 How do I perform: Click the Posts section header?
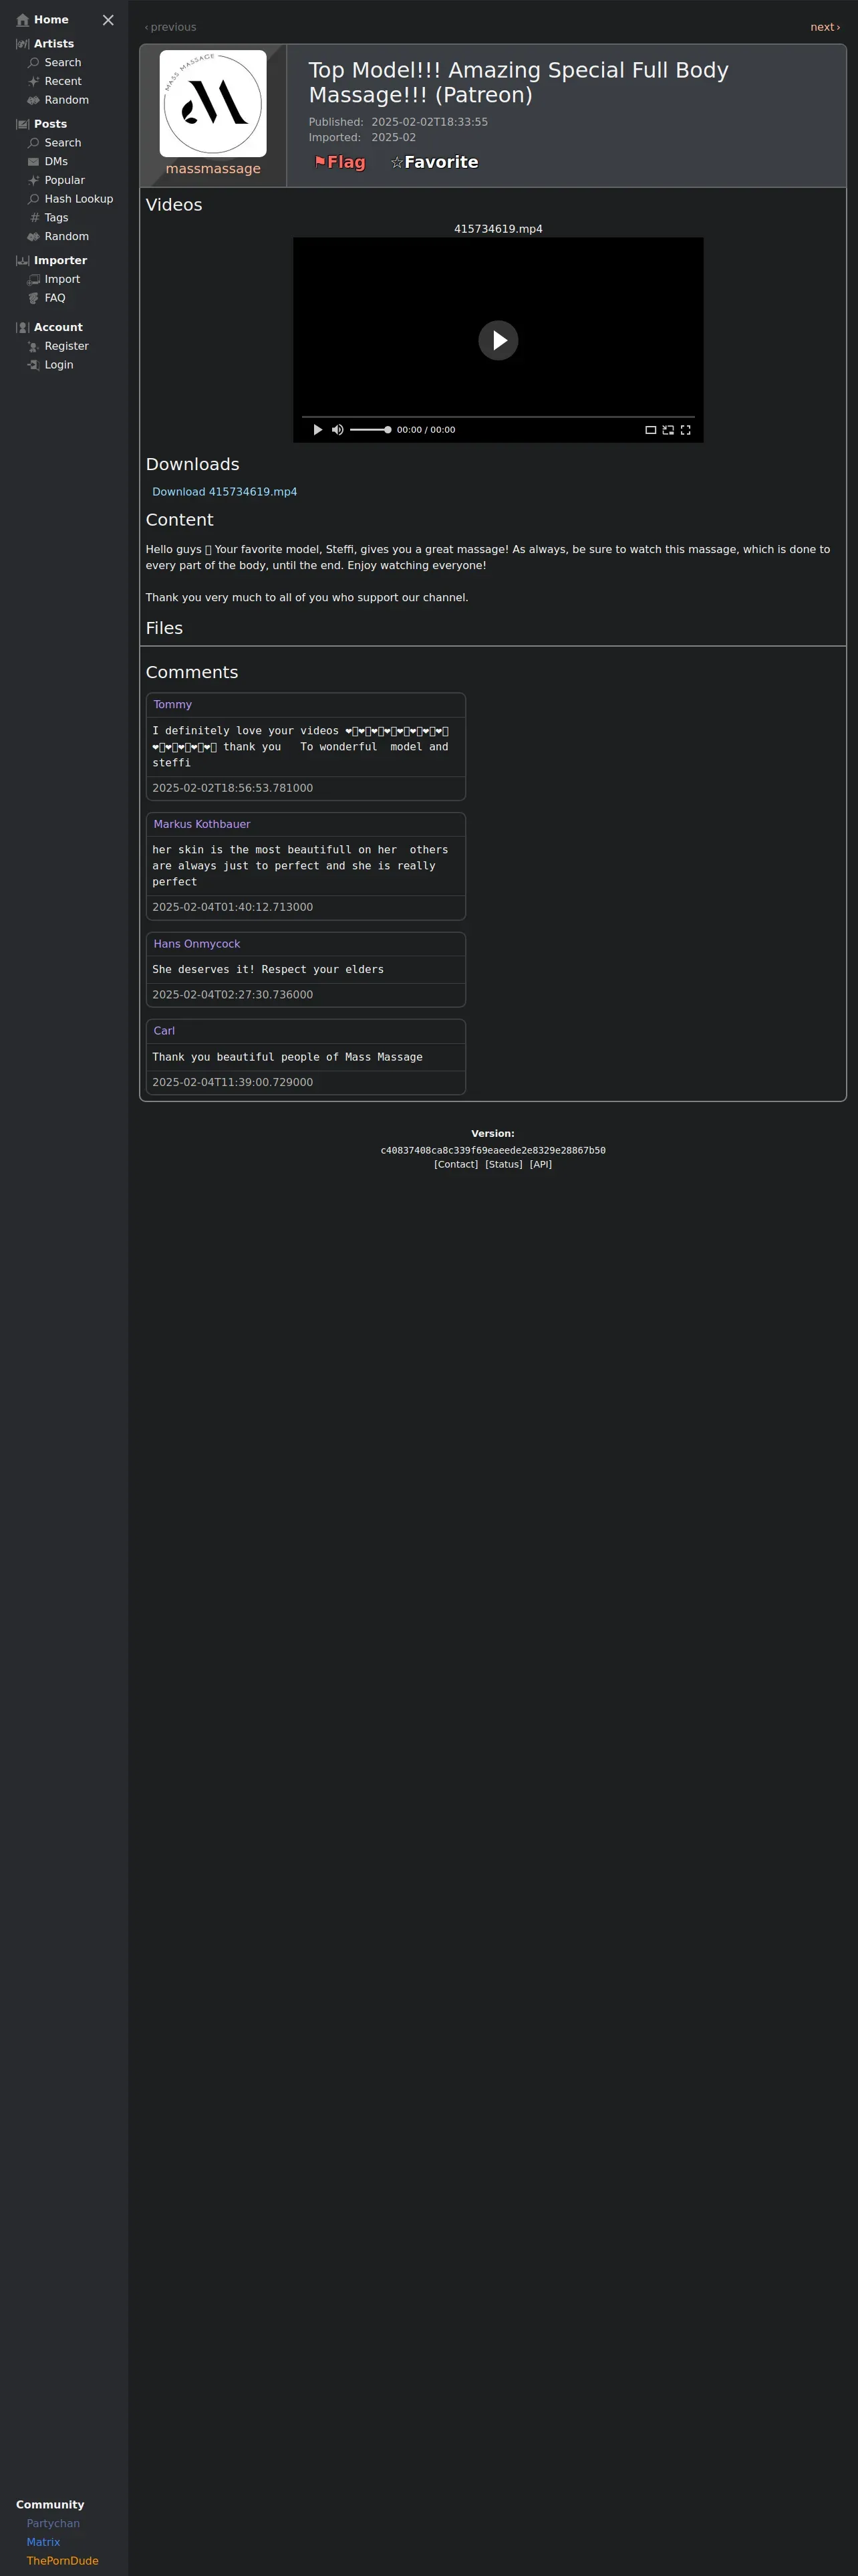[42, 124]
